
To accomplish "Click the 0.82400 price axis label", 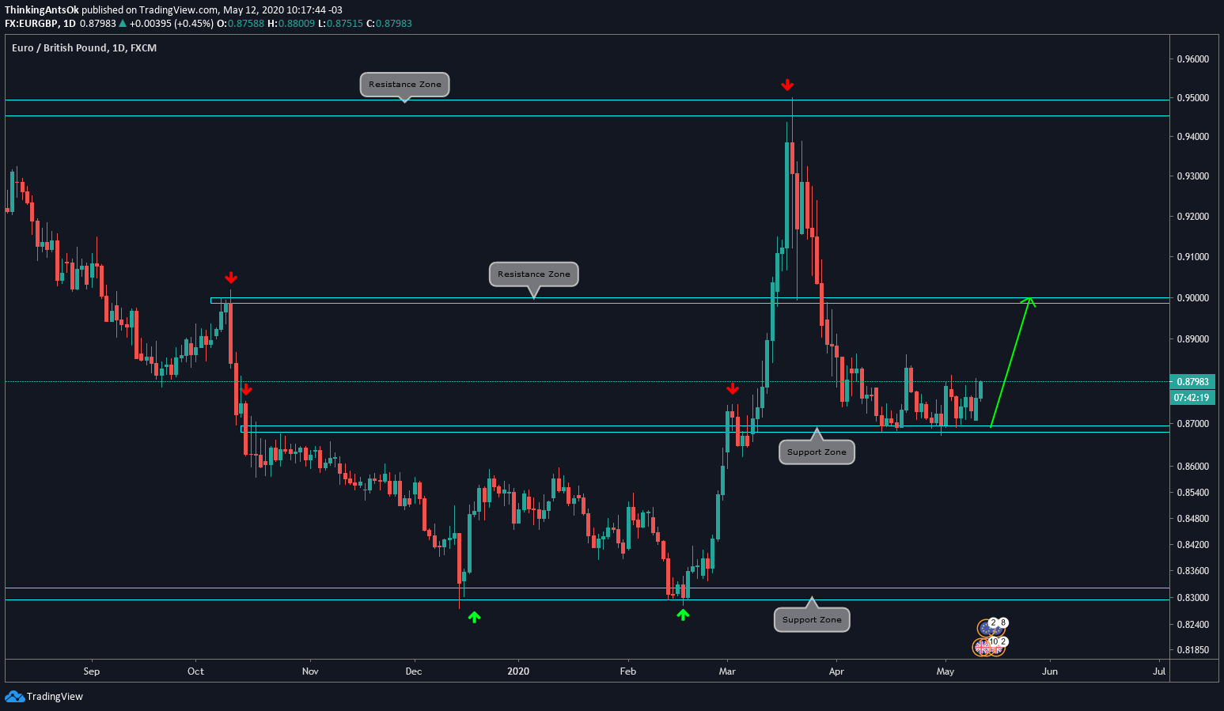I will (1192, 625).
